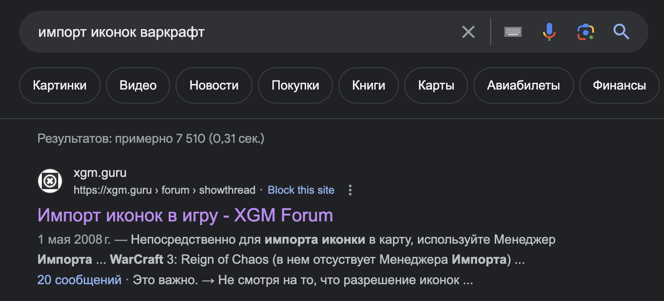Switch to the Карты tab
Viewport: 664px width, 301px height.
pos(436,85)
